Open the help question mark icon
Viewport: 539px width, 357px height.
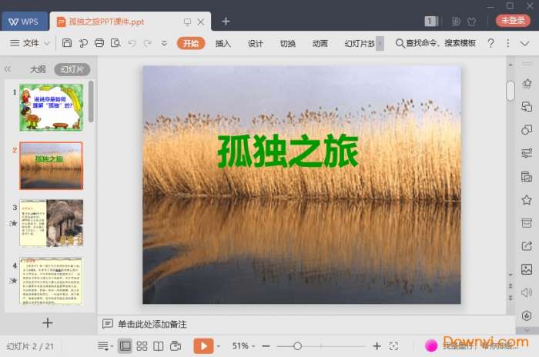491,43
